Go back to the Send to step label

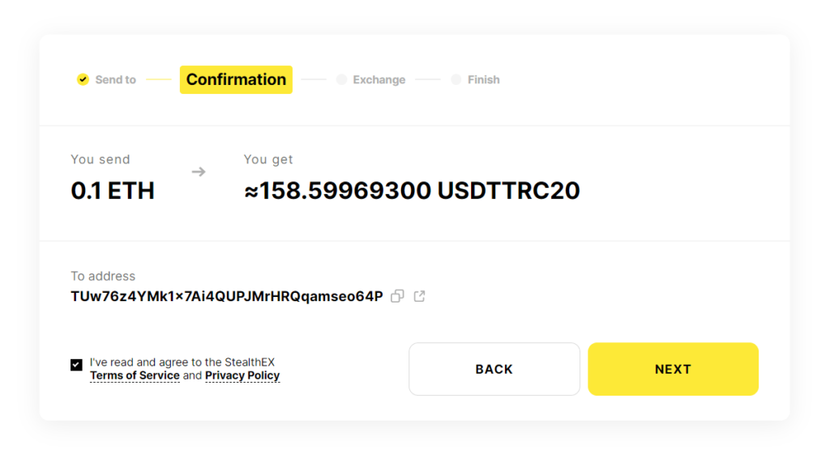pos(115,79)
